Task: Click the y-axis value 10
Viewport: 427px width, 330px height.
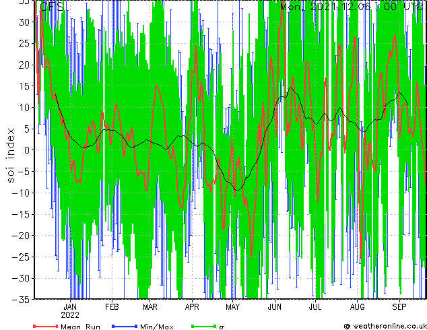Action: pyautogui.click(x=24, y=107)
